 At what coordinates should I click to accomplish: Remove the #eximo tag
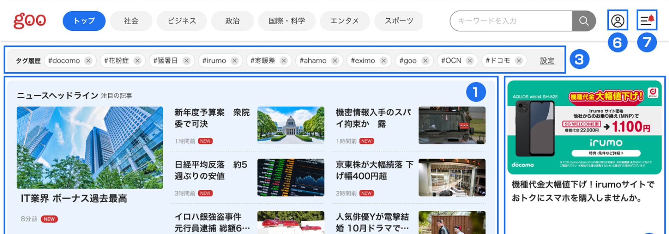[384, 61]
